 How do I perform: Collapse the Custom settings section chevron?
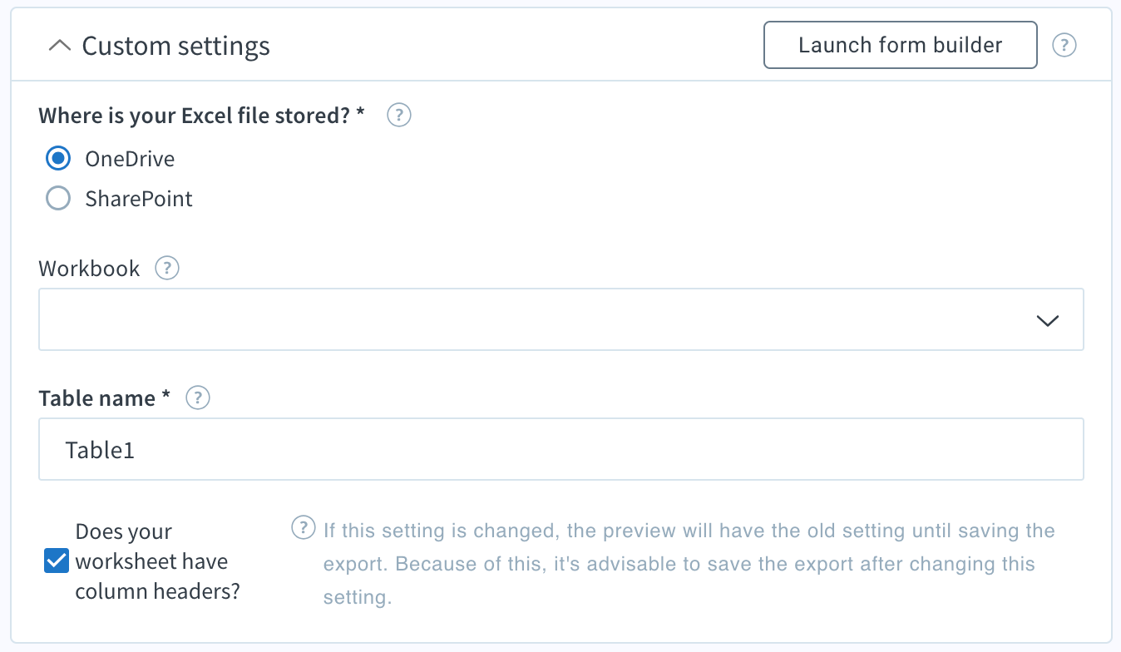click(60, 46)
